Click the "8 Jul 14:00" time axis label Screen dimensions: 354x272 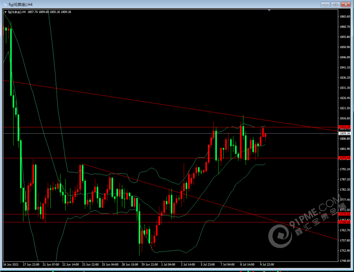coord(247,264)
